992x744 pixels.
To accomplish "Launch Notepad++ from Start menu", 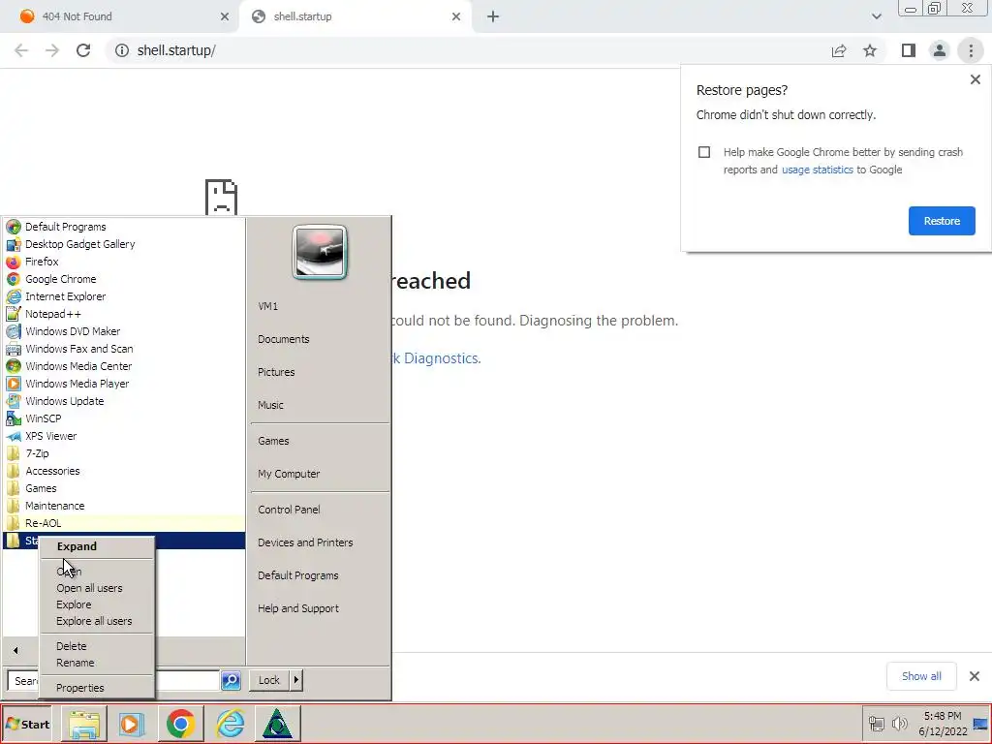I will (124, 314).
